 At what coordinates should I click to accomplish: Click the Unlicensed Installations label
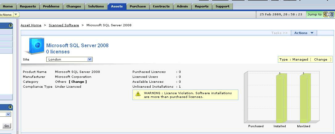153,87
